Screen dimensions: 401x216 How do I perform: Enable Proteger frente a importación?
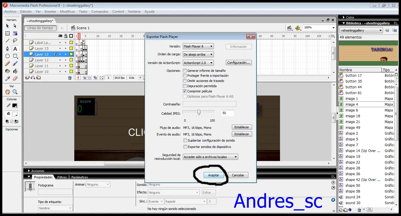[185, 76]
